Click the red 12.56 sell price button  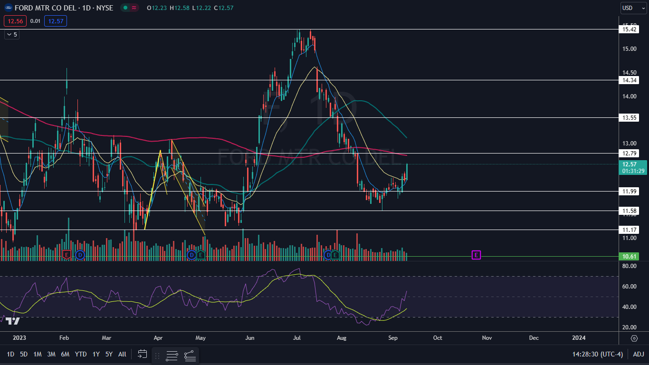15,21
